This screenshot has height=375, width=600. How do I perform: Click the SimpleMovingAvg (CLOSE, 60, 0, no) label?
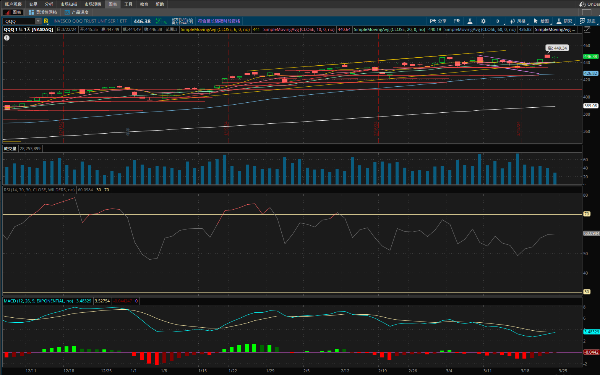(x=480, y=29)
